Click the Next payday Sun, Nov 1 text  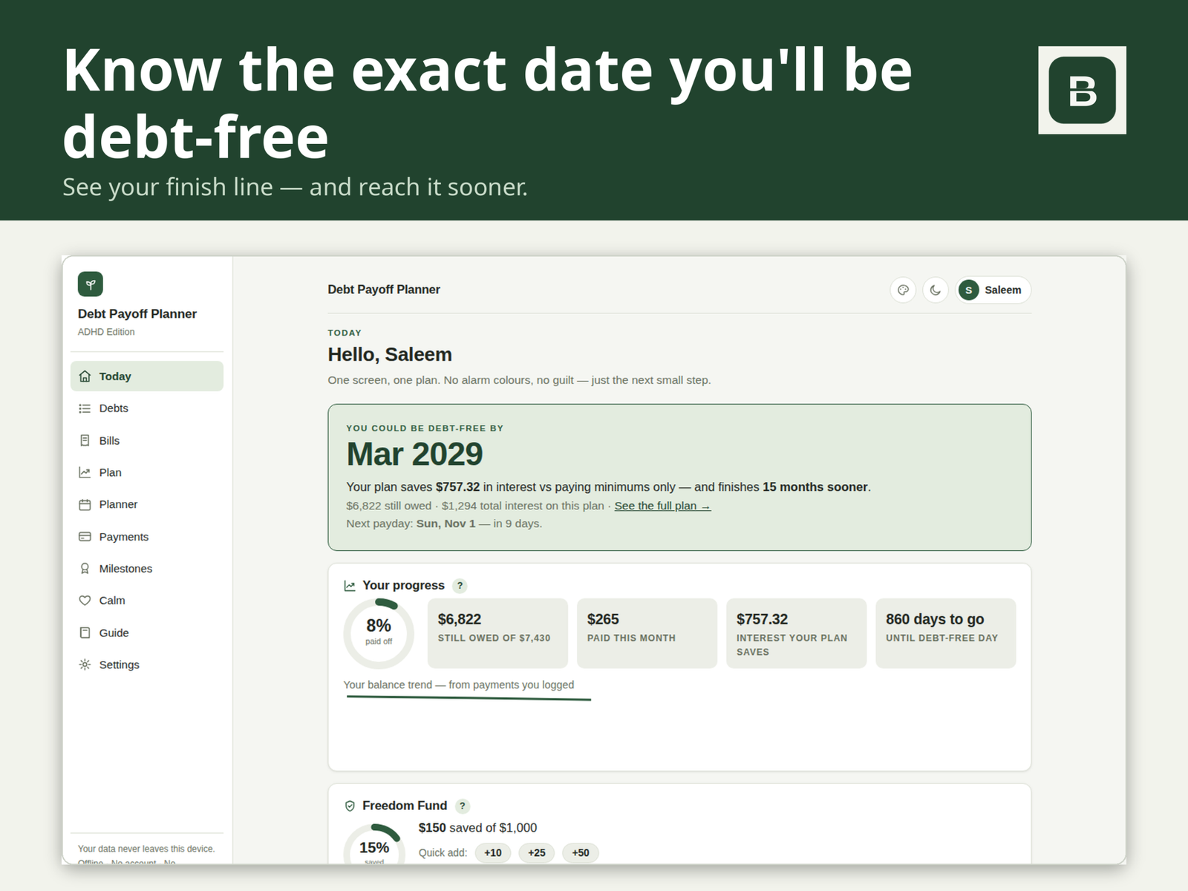(x=444, y=523)
